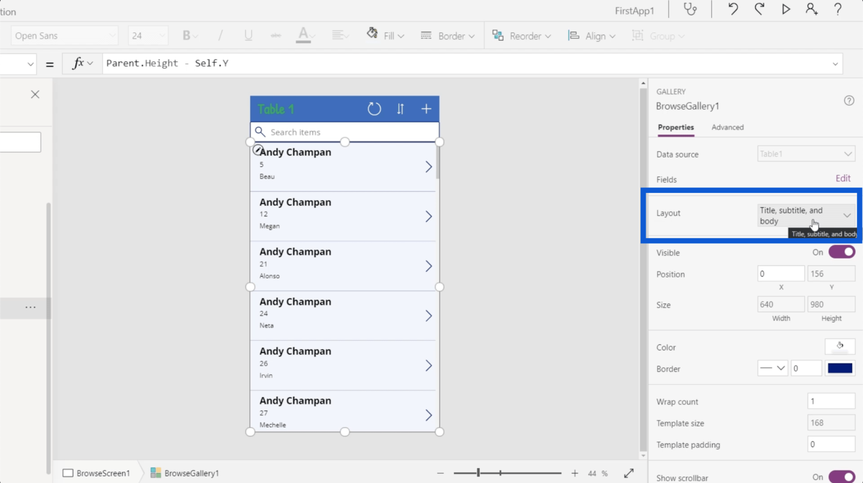Undo the last action
This screenshot has height=483, width=863.
(x=733, y=9)
